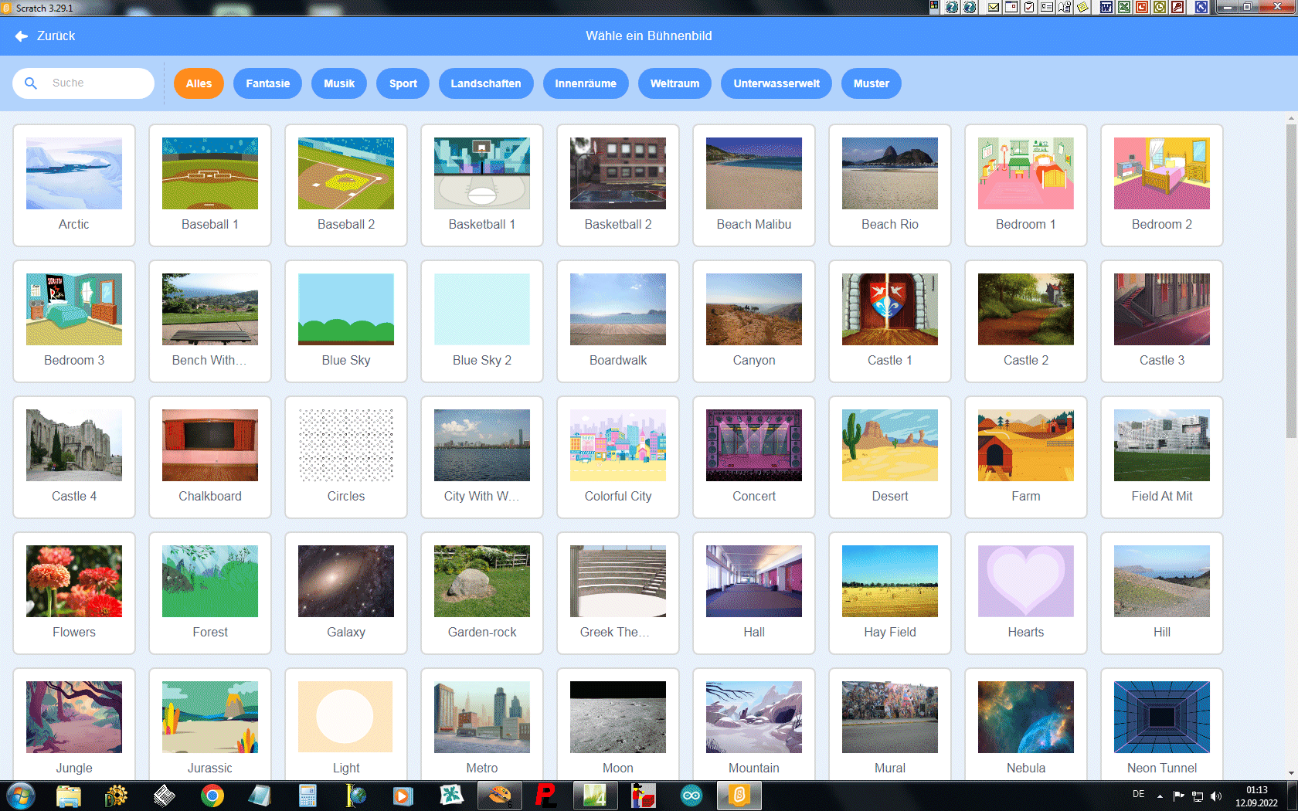Select the Concert backdrop
This screenshot has width=1298, height=811.
coord(754,457)
